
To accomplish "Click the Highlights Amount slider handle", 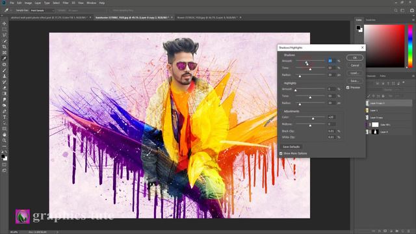I will 296,90.
